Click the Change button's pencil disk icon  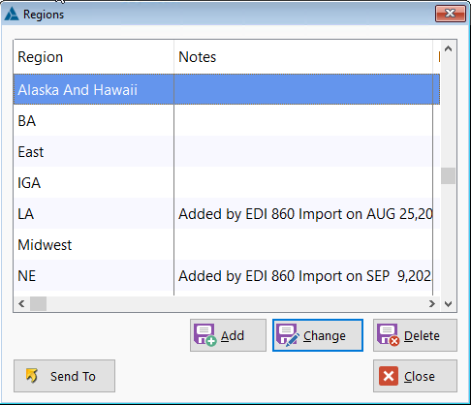click(288, 335)
